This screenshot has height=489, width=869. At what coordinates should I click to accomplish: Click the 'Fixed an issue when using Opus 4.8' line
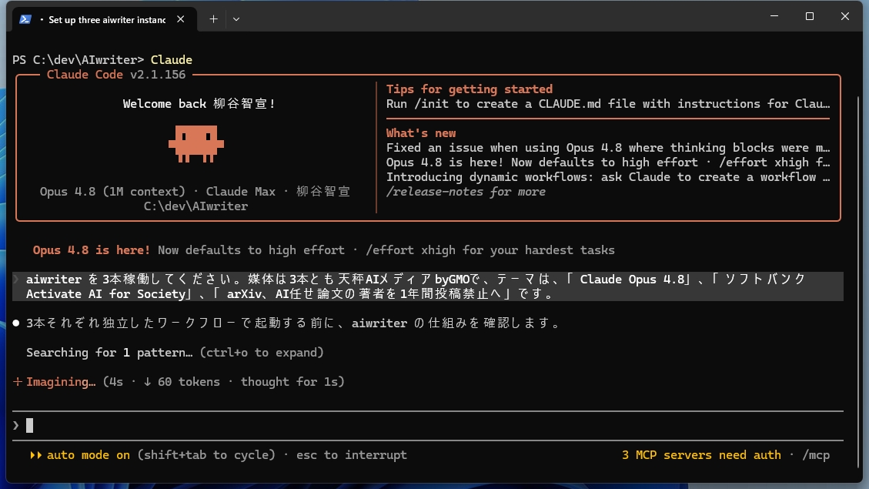tap(608, 148)
